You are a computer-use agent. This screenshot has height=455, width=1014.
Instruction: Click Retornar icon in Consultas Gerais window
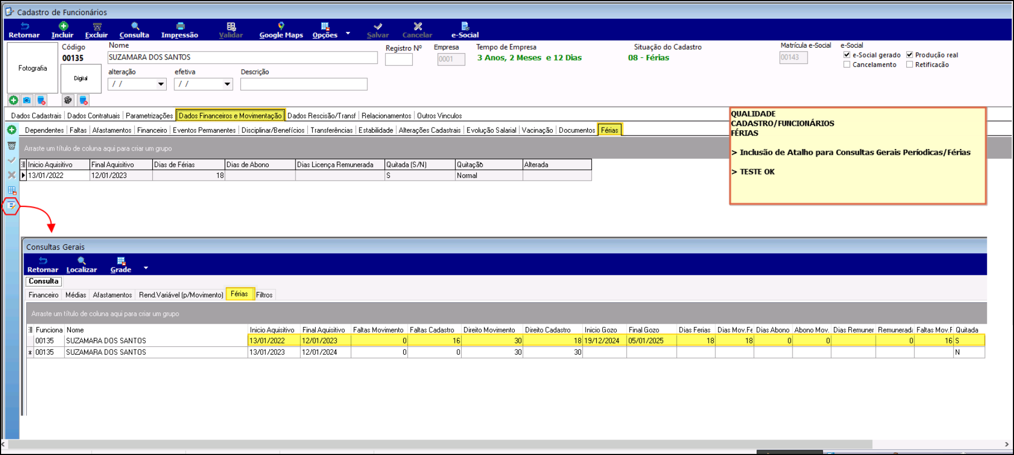[x=43, y=261]
